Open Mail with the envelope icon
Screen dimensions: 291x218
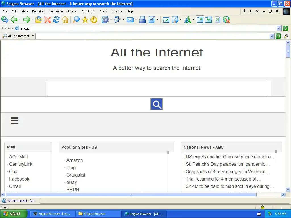tap(130, 20)
